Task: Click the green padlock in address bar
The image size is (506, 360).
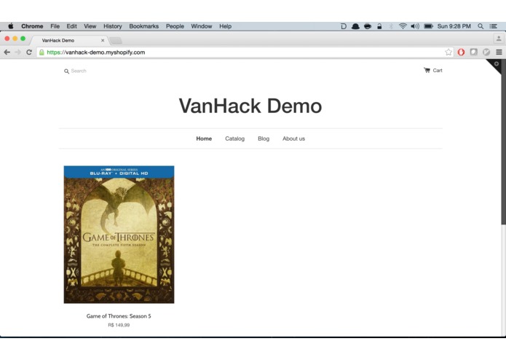Action: pos(41,52)
